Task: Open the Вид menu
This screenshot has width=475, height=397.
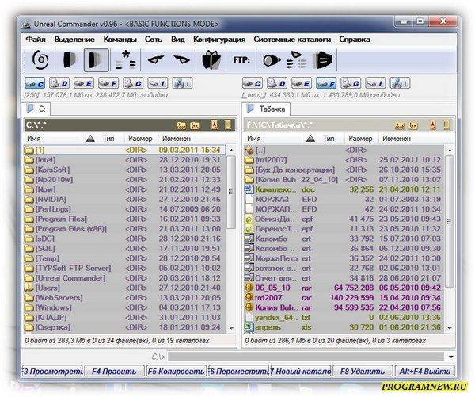Action: click(x=178, y=40)
